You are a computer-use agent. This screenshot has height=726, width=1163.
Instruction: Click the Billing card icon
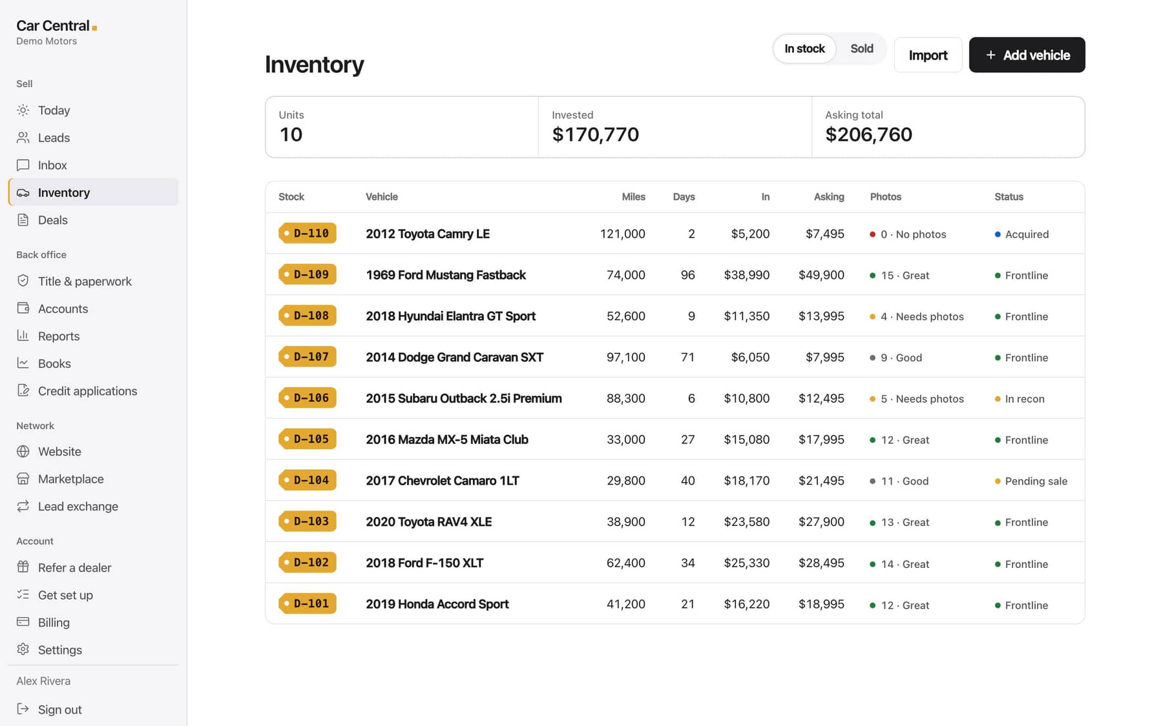coord(23,622)
